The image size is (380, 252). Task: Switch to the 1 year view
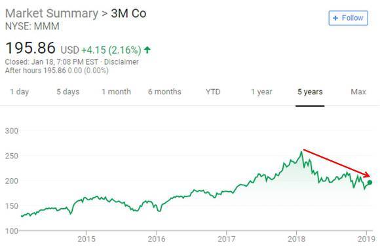point(261,92)
